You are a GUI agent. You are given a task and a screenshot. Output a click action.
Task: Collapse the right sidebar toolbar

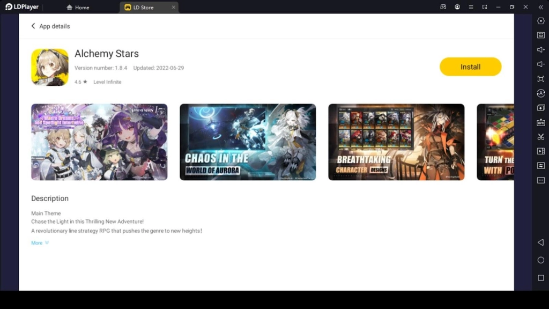coord(540,8)
